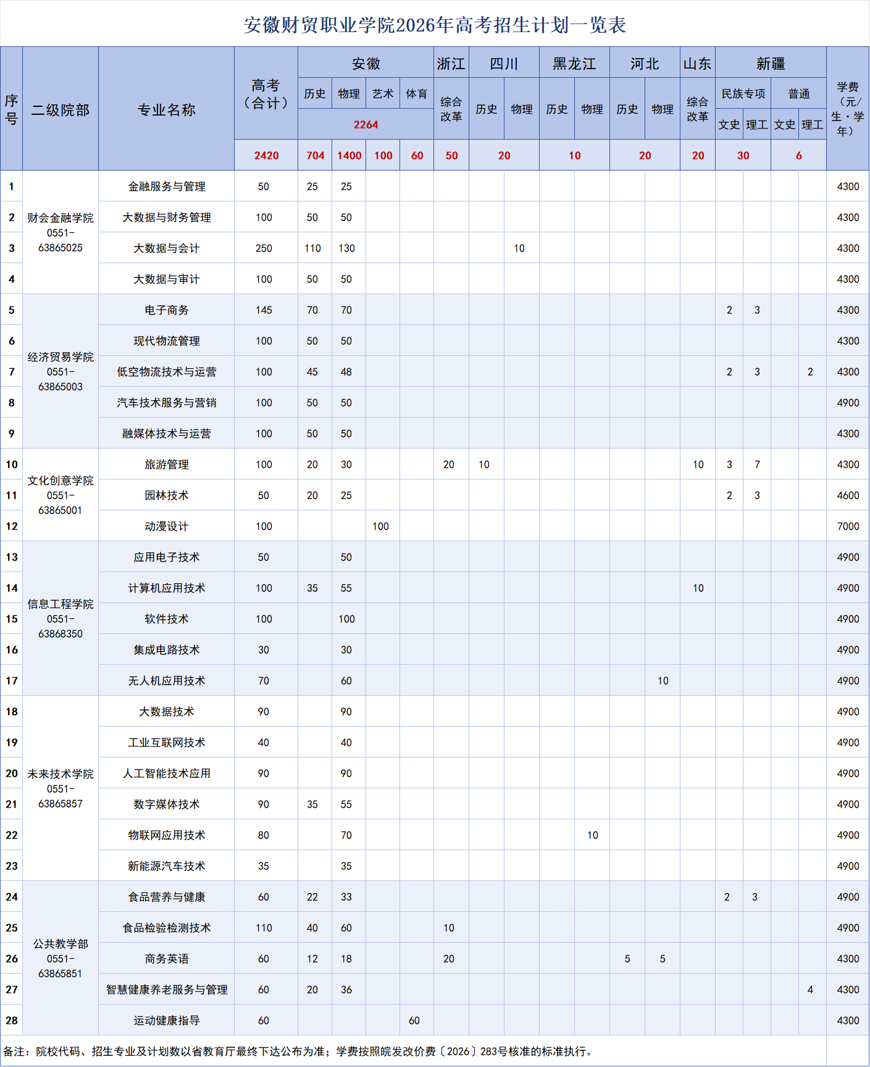Select the major 园林技术
Screen dimensions: 870x1067
[166, 495]
